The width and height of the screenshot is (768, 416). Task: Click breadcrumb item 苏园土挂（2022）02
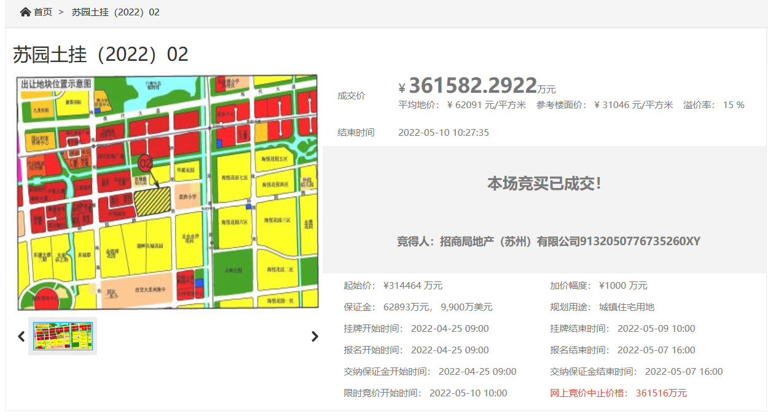tap(116, 12)
